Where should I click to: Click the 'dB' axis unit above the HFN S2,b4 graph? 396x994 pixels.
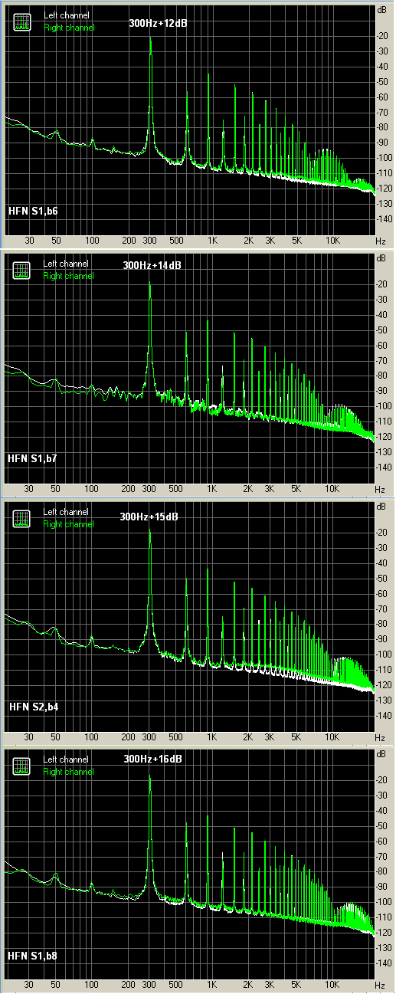(382, 507)
